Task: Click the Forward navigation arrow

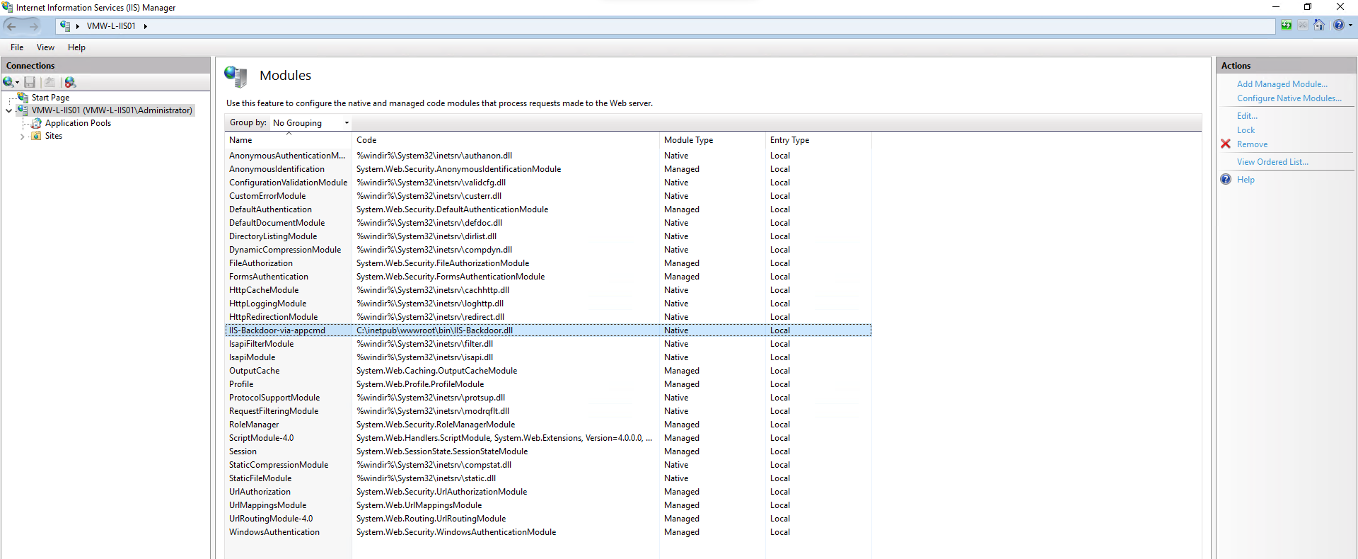Action: [x=33, y=26]
